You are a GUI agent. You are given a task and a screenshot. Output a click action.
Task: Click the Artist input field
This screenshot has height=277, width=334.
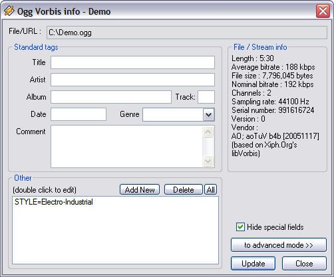tap(132, 80)
